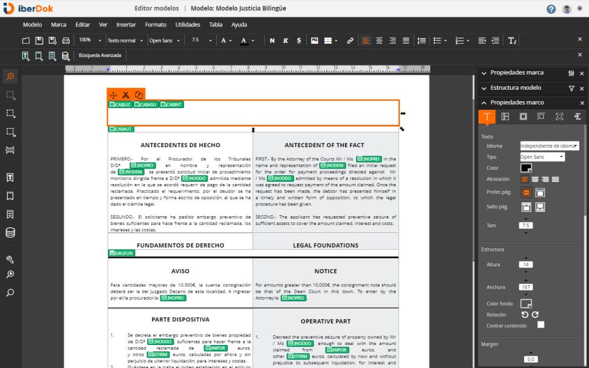
Task: Click the print icon in toolbar
Action: pos(66,41)
